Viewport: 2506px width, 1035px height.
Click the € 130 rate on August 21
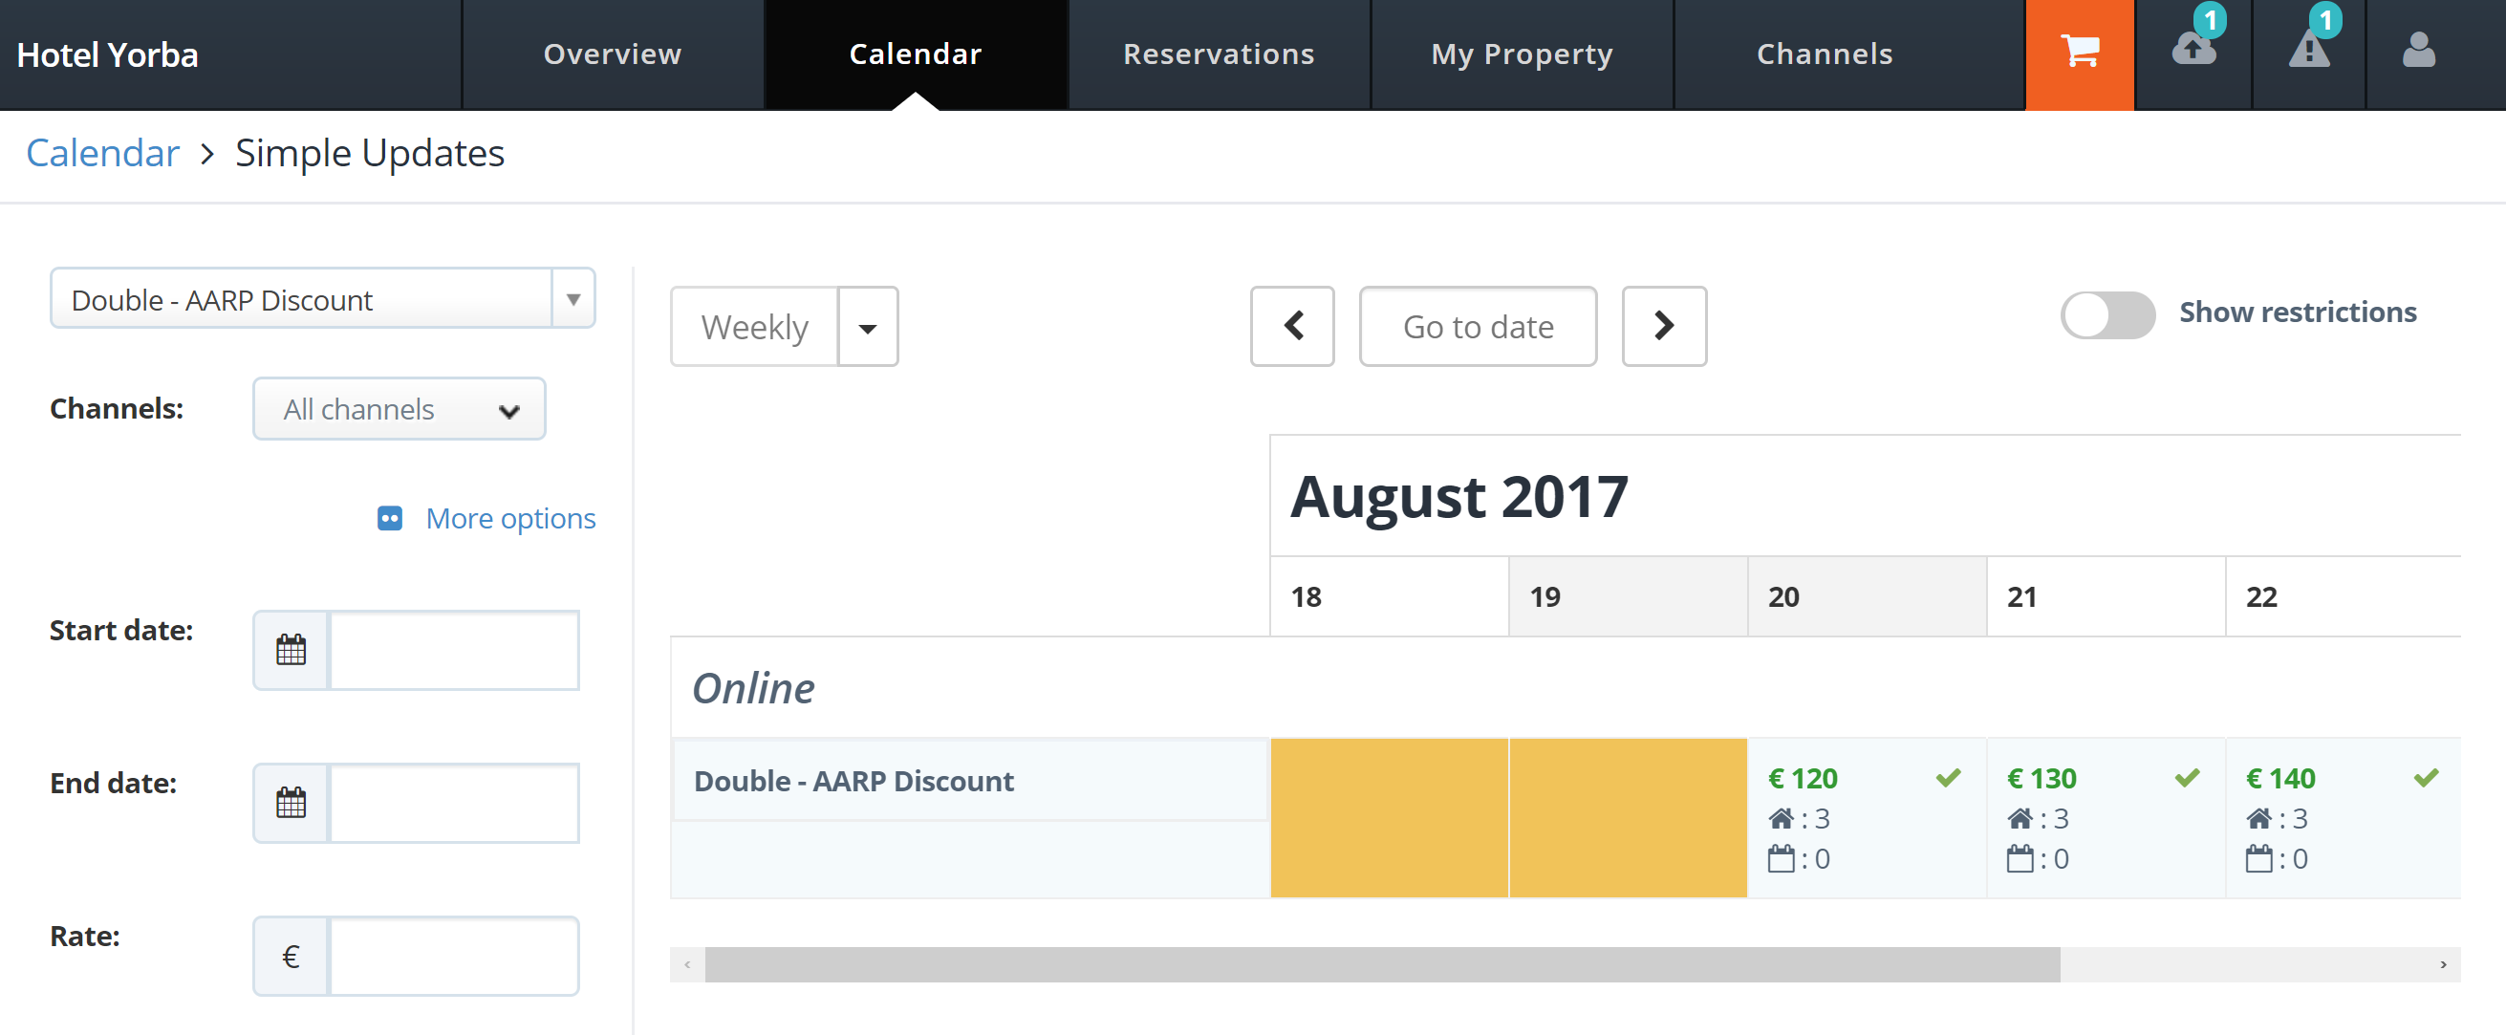[2041, 778]
